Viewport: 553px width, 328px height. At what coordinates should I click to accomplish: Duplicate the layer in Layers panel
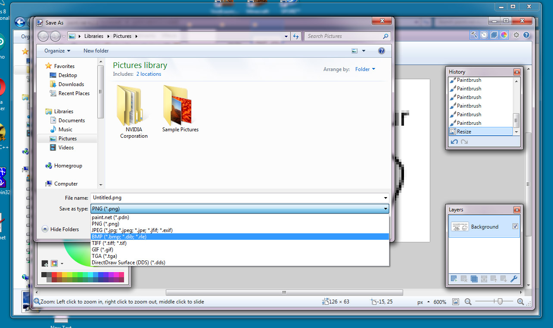474,279
